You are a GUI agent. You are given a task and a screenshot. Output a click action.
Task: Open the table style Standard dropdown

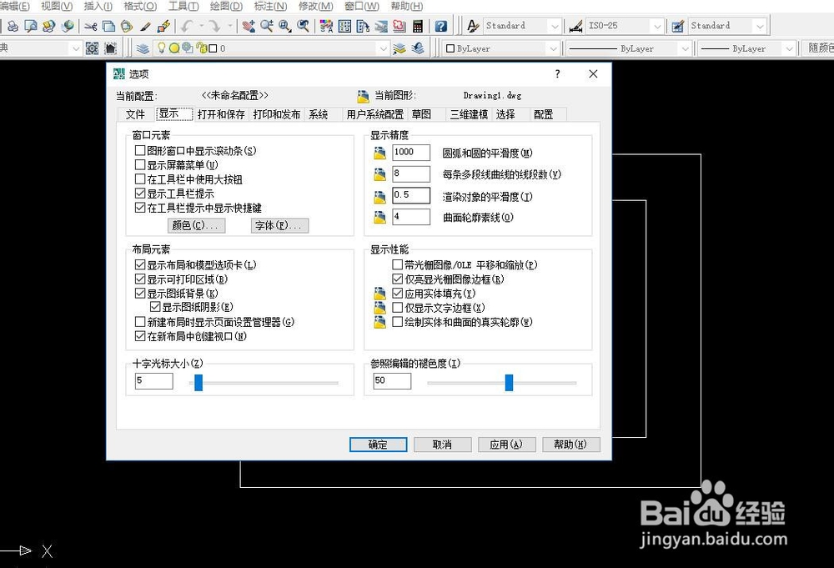point(760,26)
